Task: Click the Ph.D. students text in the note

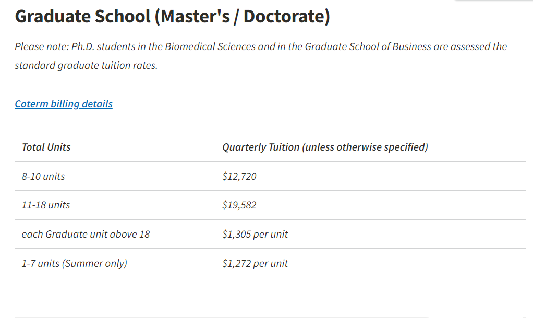Action: 104,46
